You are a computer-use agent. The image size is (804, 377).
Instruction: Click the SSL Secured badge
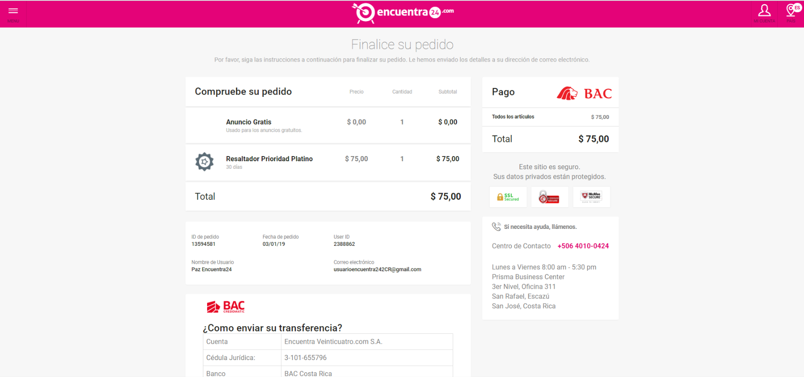(x=508, y=197)
